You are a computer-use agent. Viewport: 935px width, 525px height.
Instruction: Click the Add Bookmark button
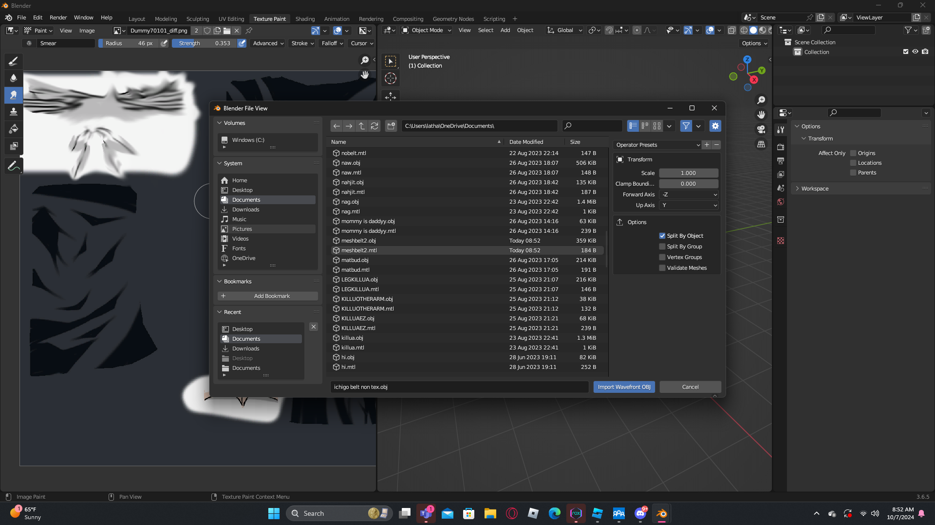pos(267,296)
